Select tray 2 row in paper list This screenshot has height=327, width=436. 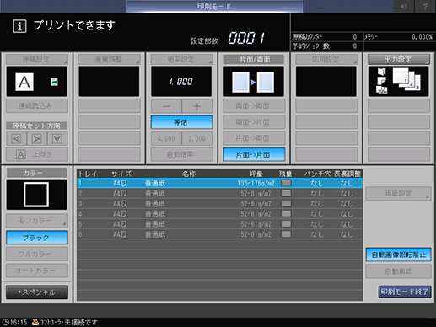coord(219,194)
